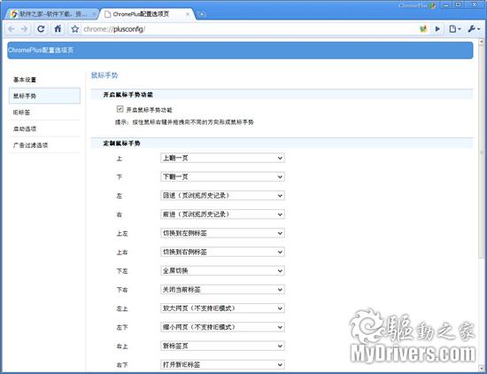This screenshot has width=487, height=374.
Task: Open the page menu icon
Action: tap(455, 29)
